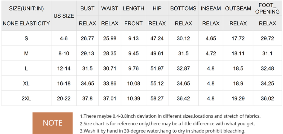Image resolution: width=283 pixels, height=134 pixels.
Task: Click the orange NOTE box
Action: pos(52,123)
